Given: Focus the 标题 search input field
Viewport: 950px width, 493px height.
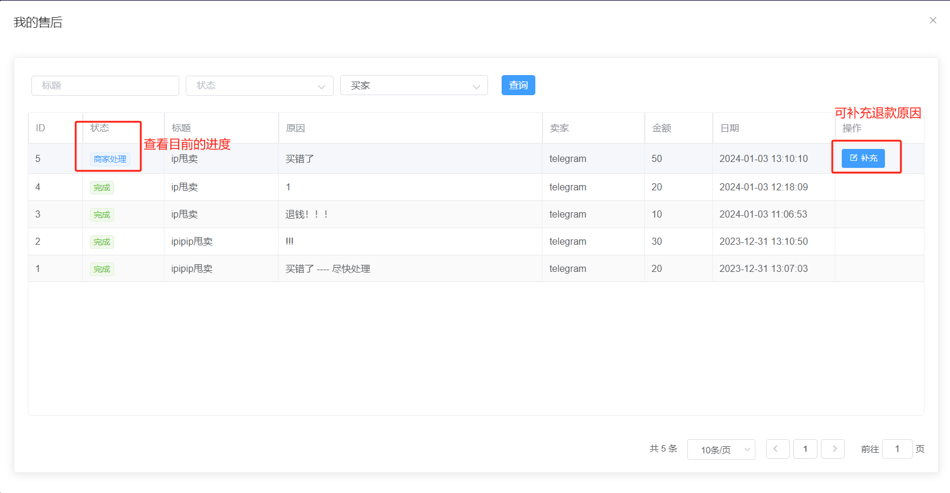Looking at the screenshot, I should 105,86.
